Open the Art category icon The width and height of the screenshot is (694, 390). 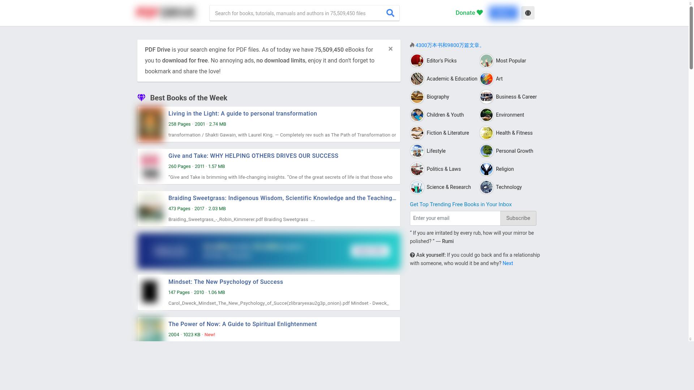coord(486,79)
